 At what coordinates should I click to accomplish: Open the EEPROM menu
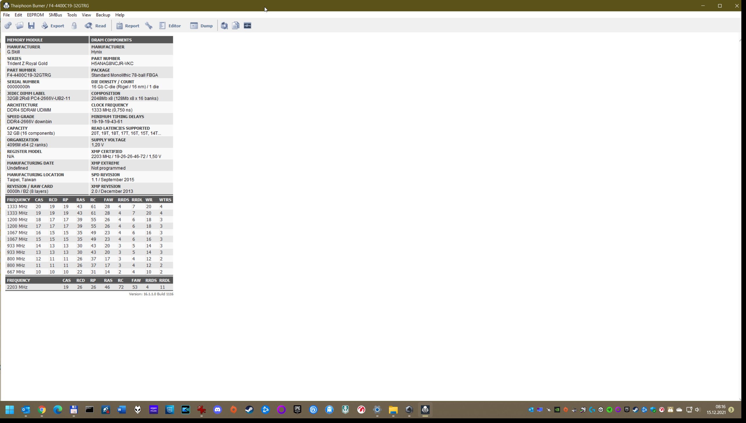pyautogui.click(x=35, y=15)
